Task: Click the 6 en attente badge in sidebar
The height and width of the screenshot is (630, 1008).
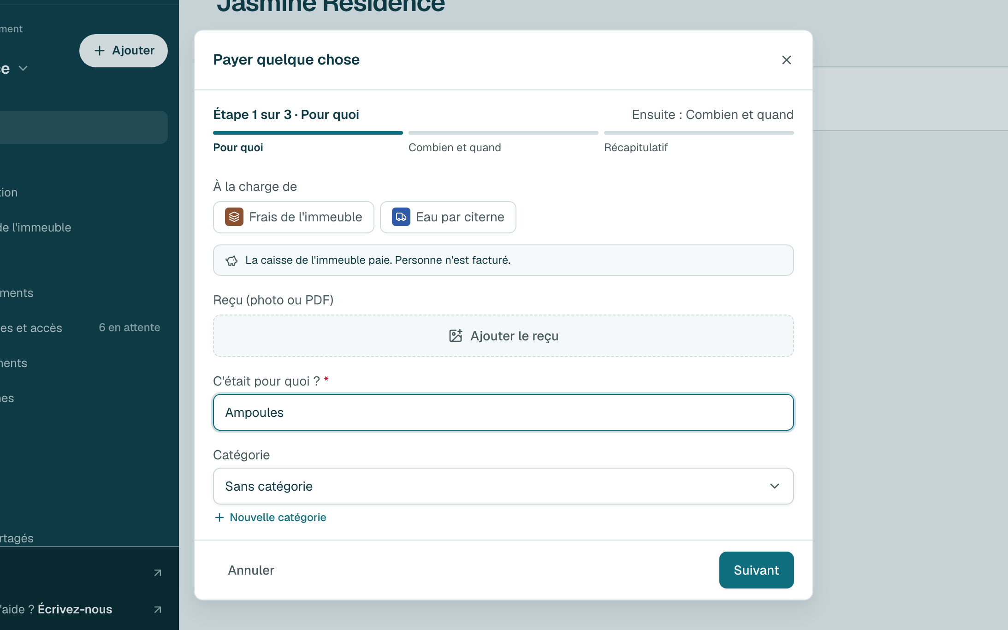Action: [x=130, y=327]
